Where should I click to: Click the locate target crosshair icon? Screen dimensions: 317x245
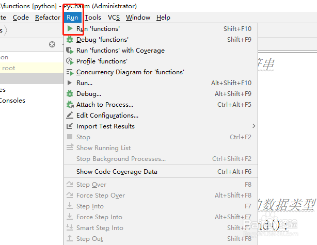(52, 44)
